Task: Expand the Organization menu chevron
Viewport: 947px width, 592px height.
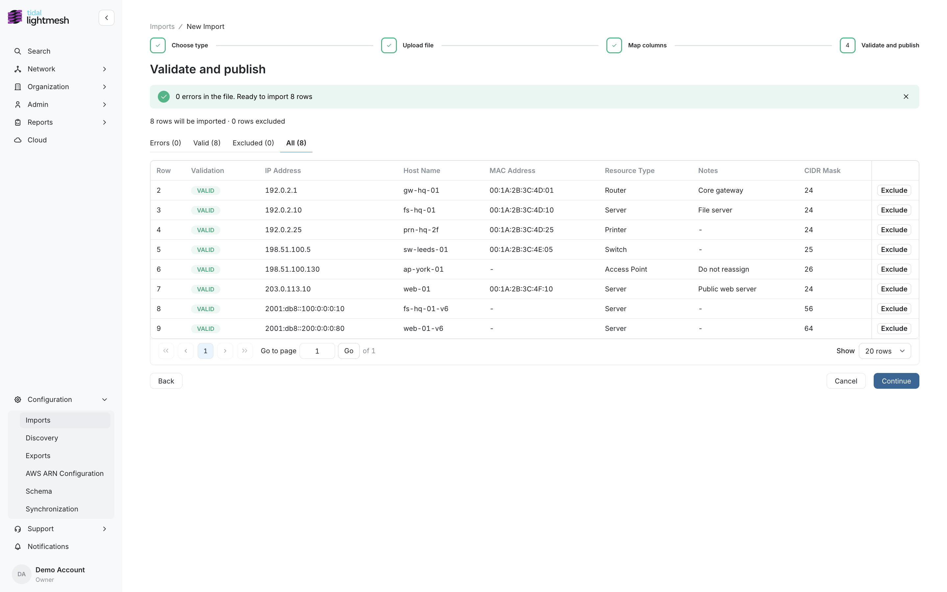Action: [x=105, y=87]
